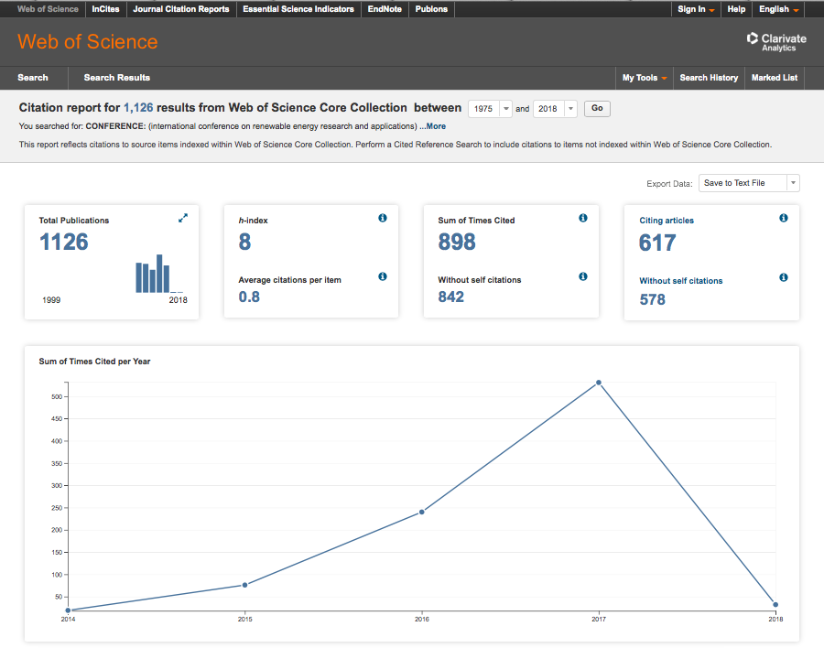824x648 pixels.
Task: Open Without self citations link under Citing articles
Action: click(680, 281)
